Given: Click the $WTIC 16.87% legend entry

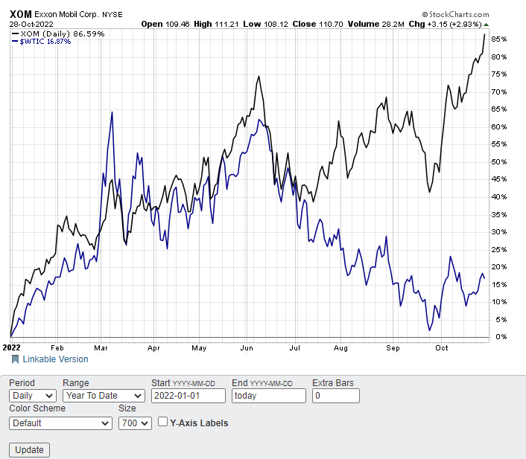Looking at the screenshot, I should pos(41,41).
